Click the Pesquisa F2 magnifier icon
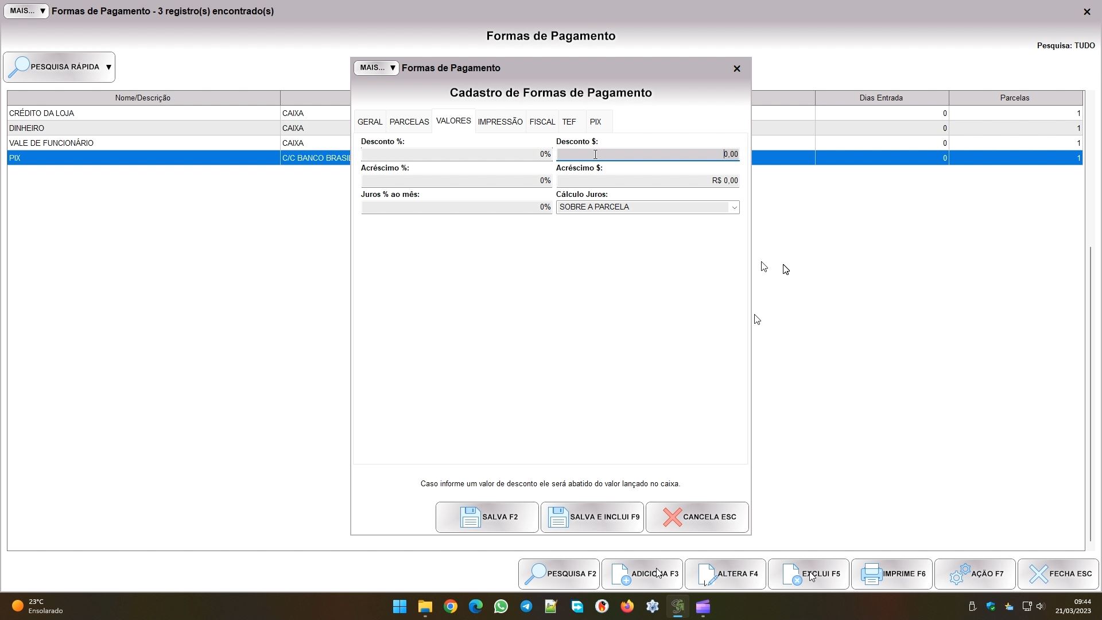The width and height of the screenshot is (1102, 620). point(536,574)
